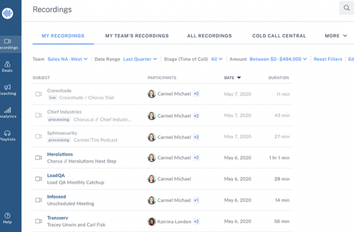The image size is (354, 232).
Task: Click the Recordings page title
Action: click(52, 10)
